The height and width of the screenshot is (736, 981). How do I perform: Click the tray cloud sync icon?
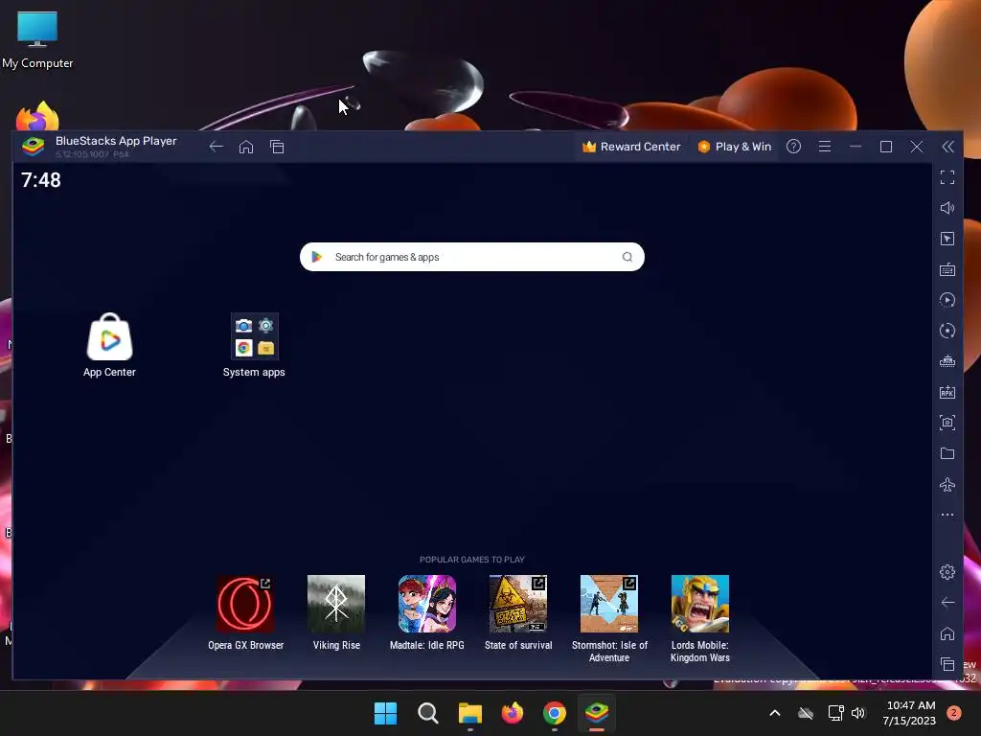(806, 713)
